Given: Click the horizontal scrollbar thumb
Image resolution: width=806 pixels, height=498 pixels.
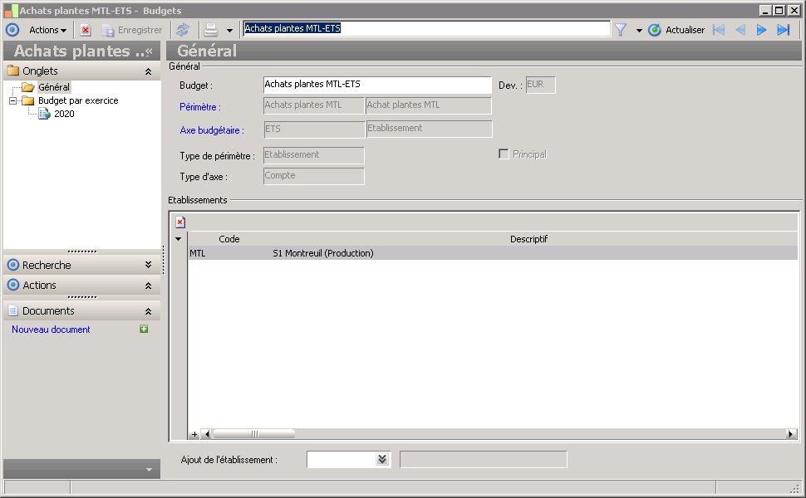Looking at the screenshot, I should [254, 434].
